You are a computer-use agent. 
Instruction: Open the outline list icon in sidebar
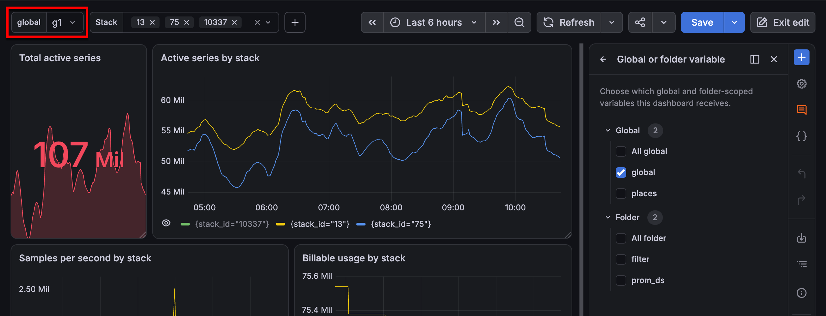[802, 264]
